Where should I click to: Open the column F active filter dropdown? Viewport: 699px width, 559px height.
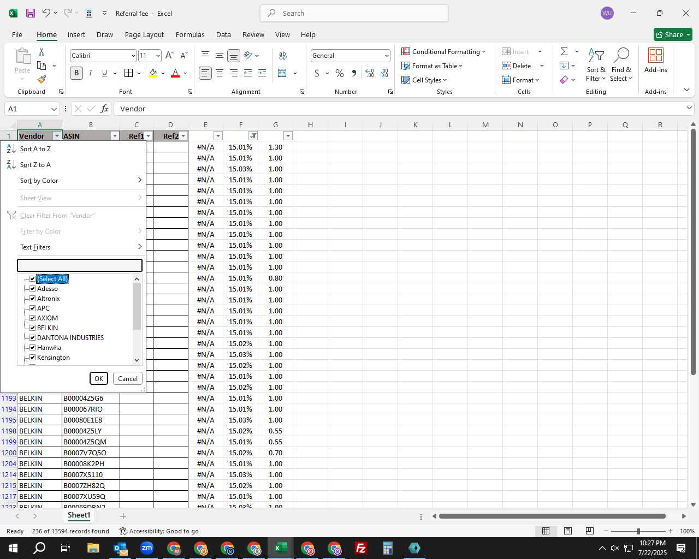[253, 136]
